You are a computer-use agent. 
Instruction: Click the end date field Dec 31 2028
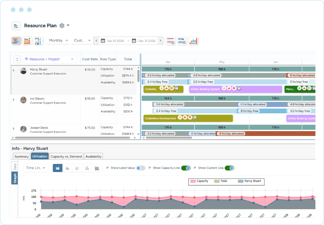point(147,41)
